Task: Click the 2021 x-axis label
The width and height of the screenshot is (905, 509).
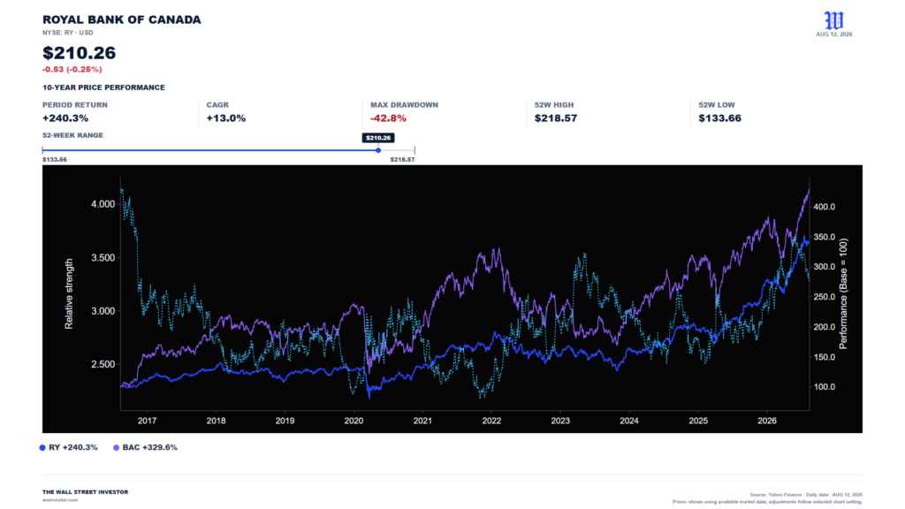Action: click(422, 422)
